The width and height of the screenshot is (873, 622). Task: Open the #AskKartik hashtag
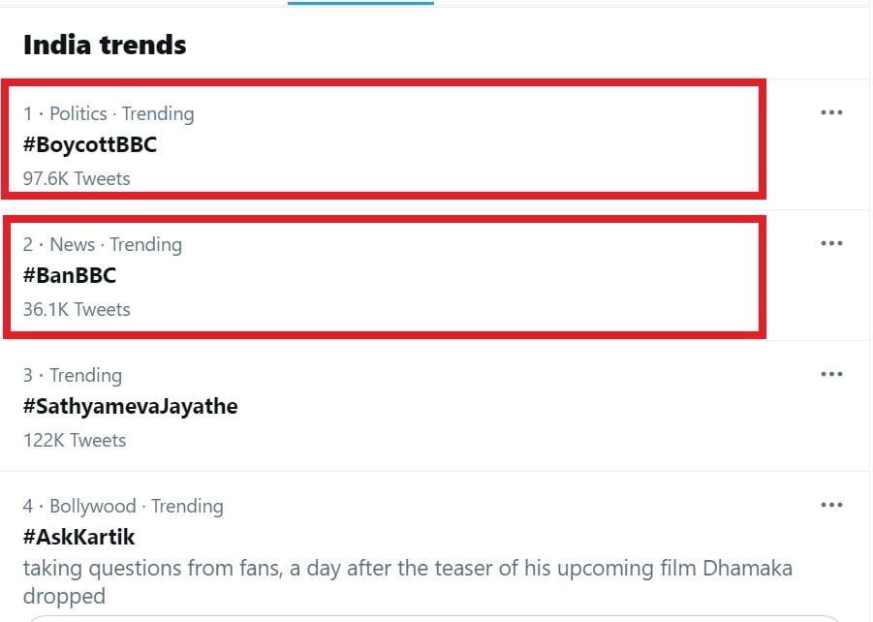tap(78, 538)
